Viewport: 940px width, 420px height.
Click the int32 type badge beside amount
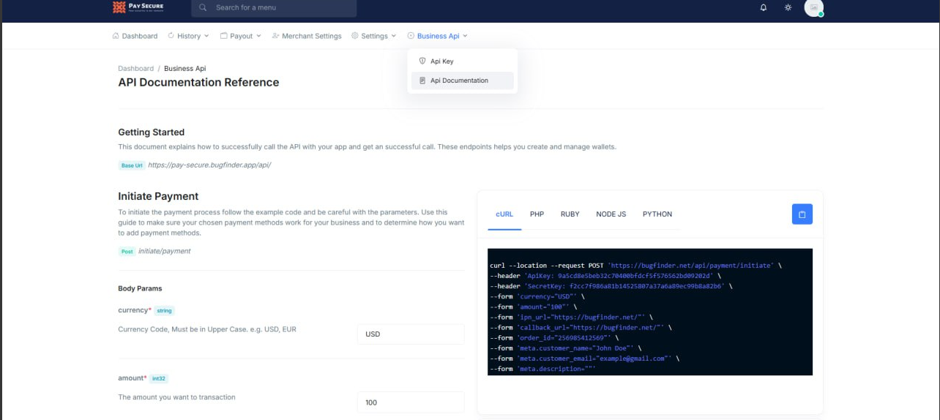[x=159, y=378]
